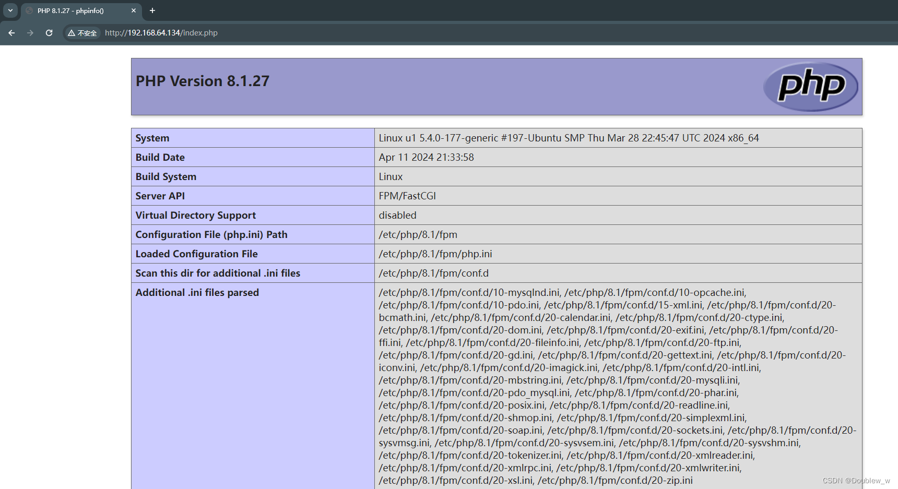This screenshot has height=489, width=898.
Task: Open a new tab with the plus button
Action: 152,10
